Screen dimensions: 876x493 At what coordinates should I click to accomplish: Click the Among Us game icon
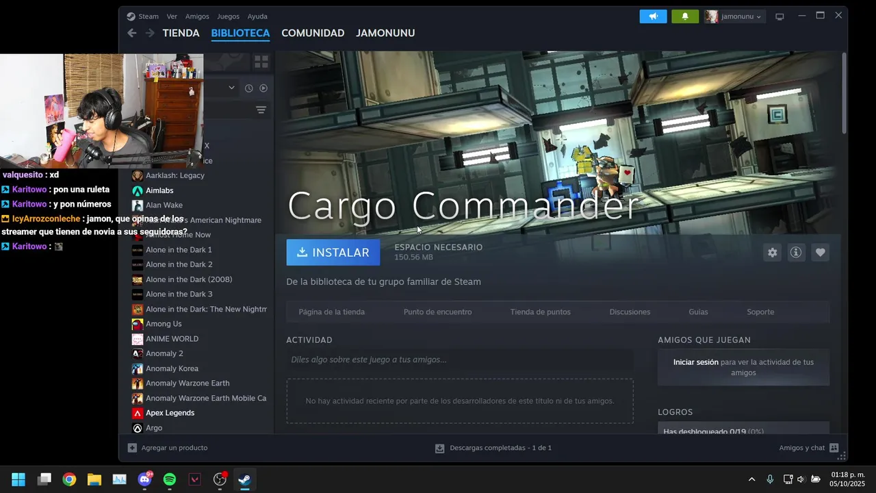point(138,324)
